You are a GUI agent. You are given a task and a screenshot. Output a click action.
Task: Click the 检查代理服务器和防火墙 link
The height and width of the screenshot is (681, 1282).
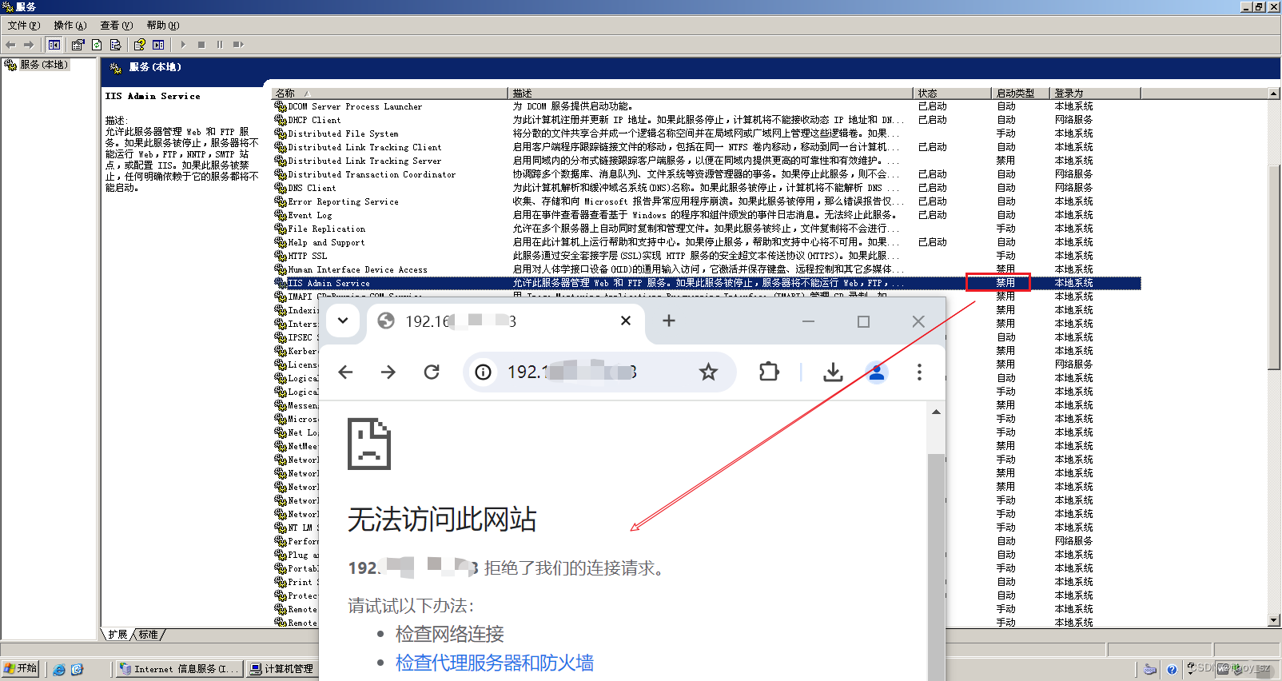494,663
